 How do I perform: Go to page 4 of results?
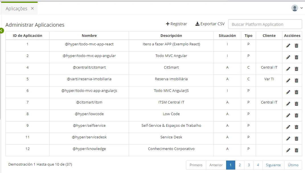pyautogui.click(x=258, y=165)
